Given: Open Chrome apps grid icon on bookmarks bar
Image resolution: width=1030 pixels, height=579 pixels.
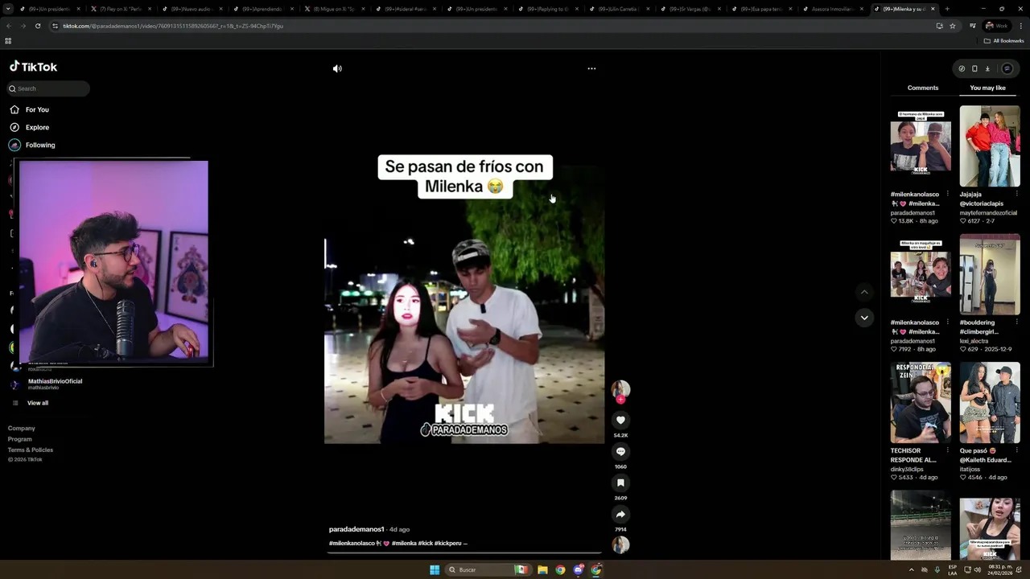Looking at the screenshot, I should [x=8, y=41].
